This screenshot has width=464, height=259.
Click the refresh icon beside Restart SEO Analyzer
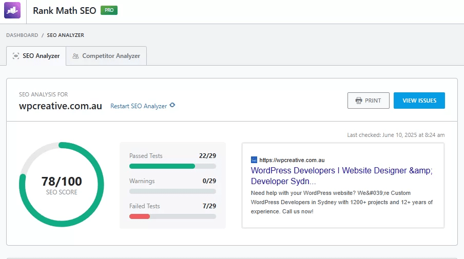(172, 105)
